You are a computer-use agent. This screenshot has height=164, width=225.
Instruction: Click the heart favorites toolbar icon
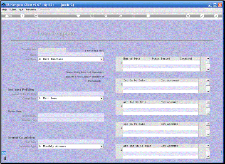point(78,16)
